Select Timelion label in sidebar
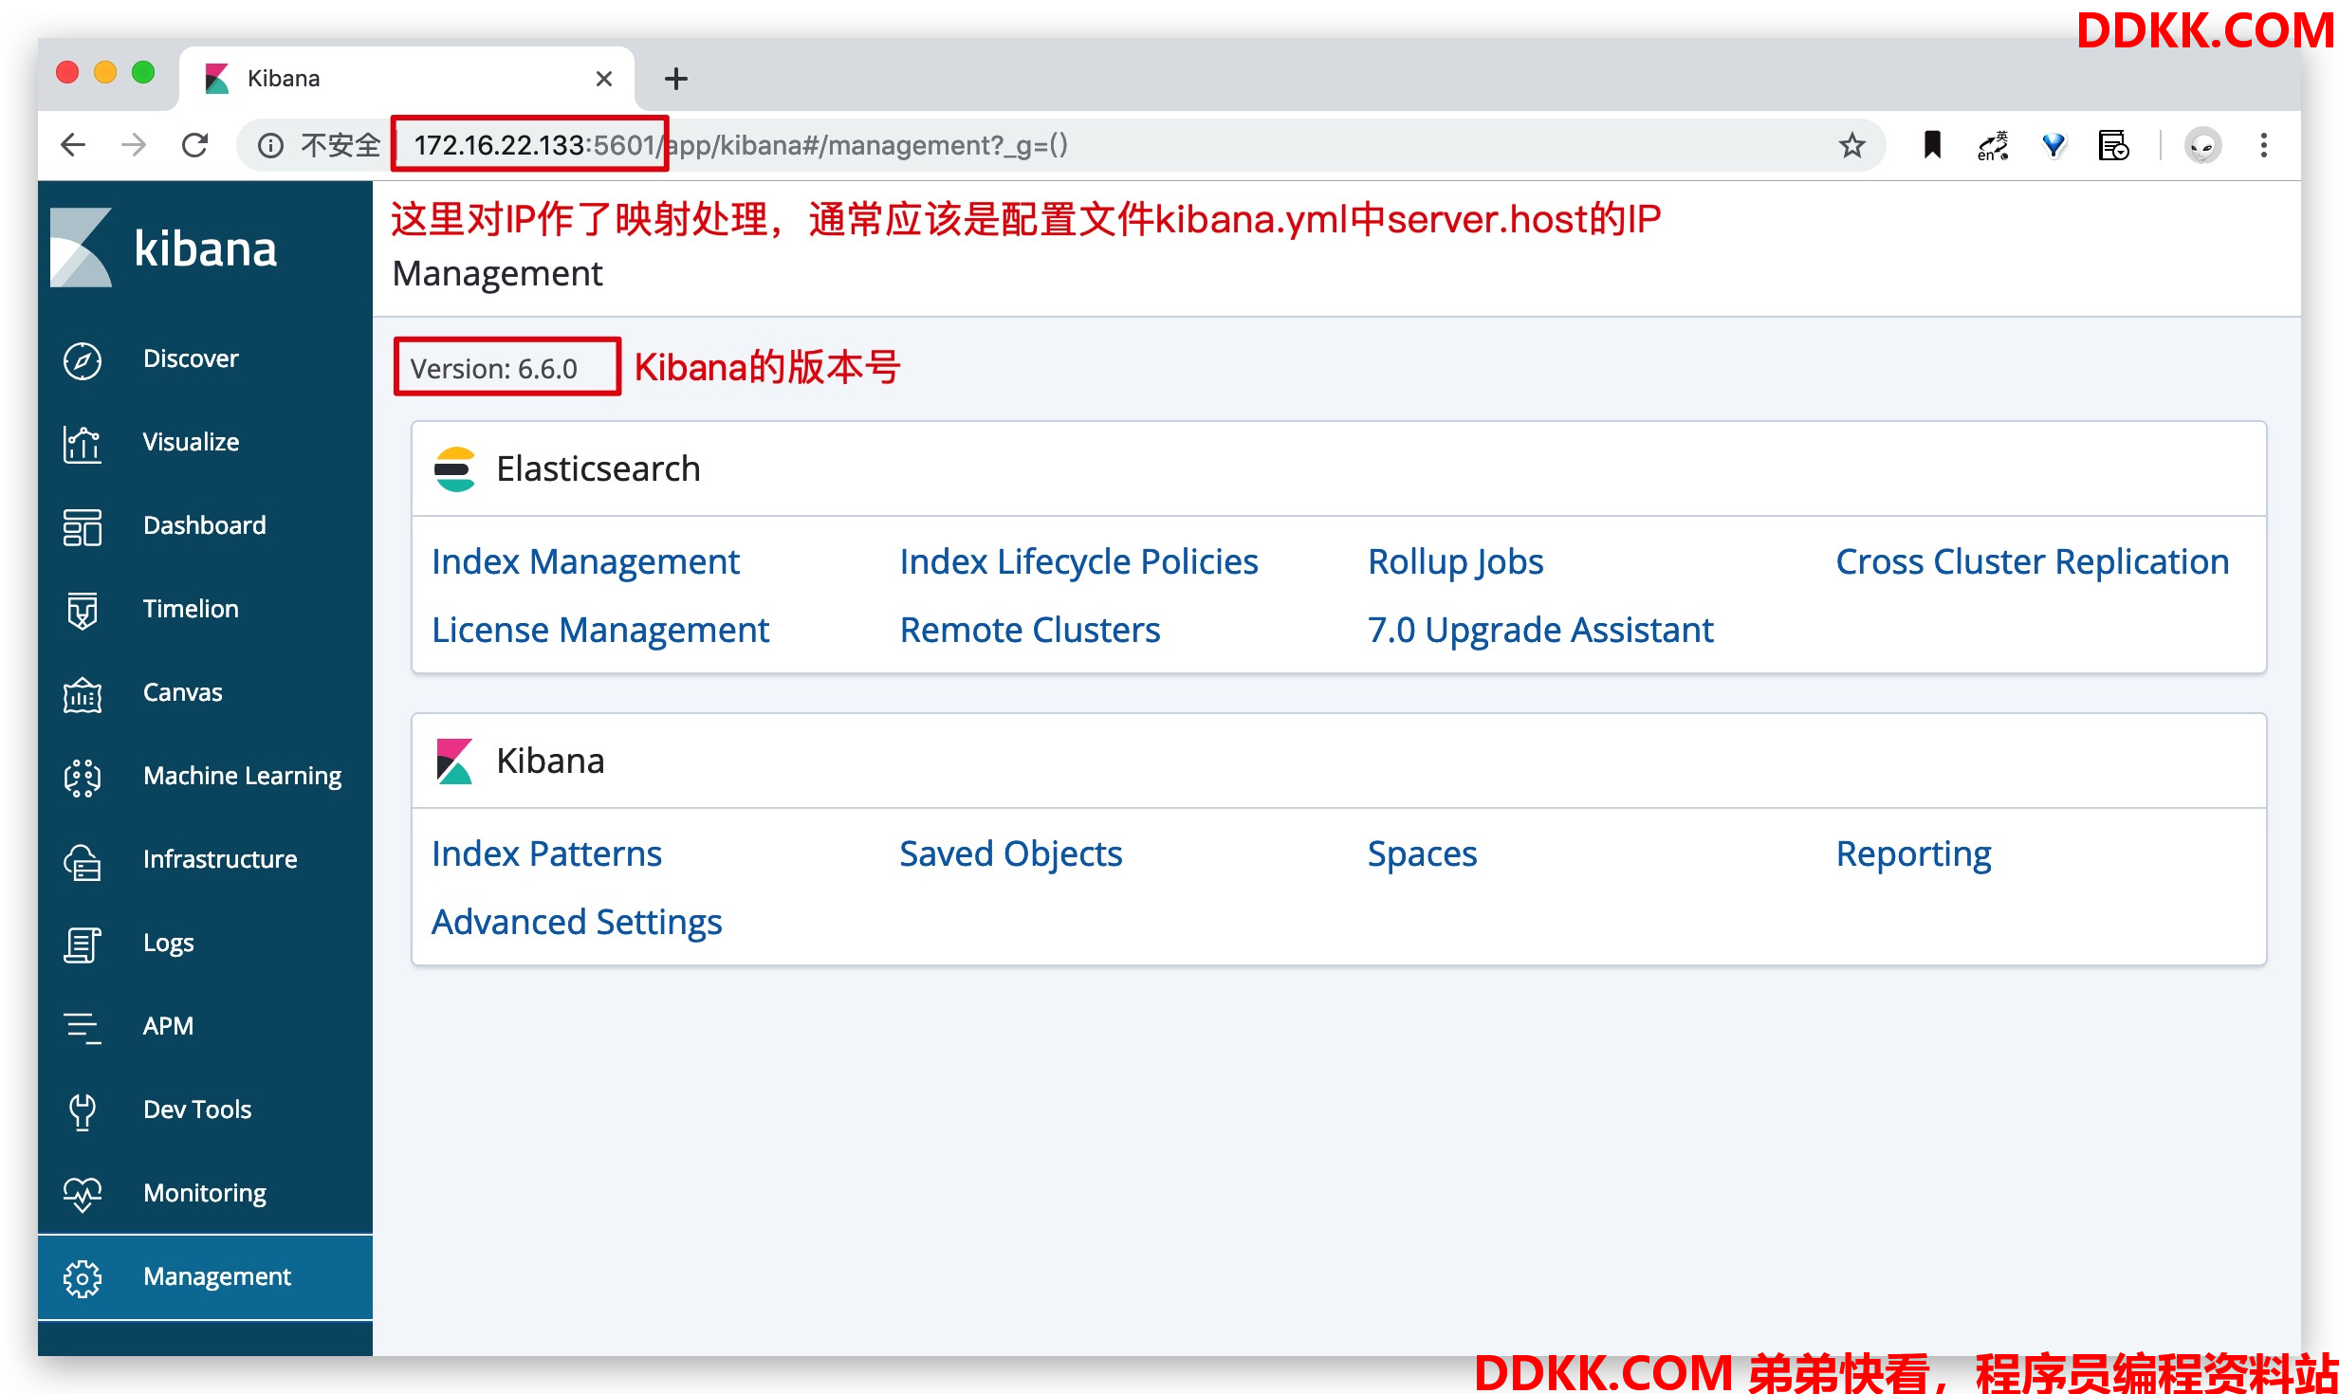Screen dimensions: 2339x1394 tap(191, 609)
